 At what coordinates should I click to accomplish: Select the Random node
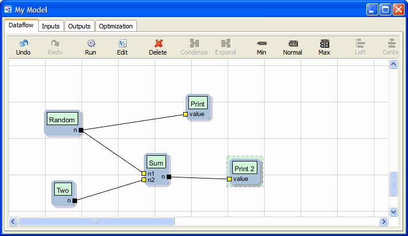click(62, 120)
